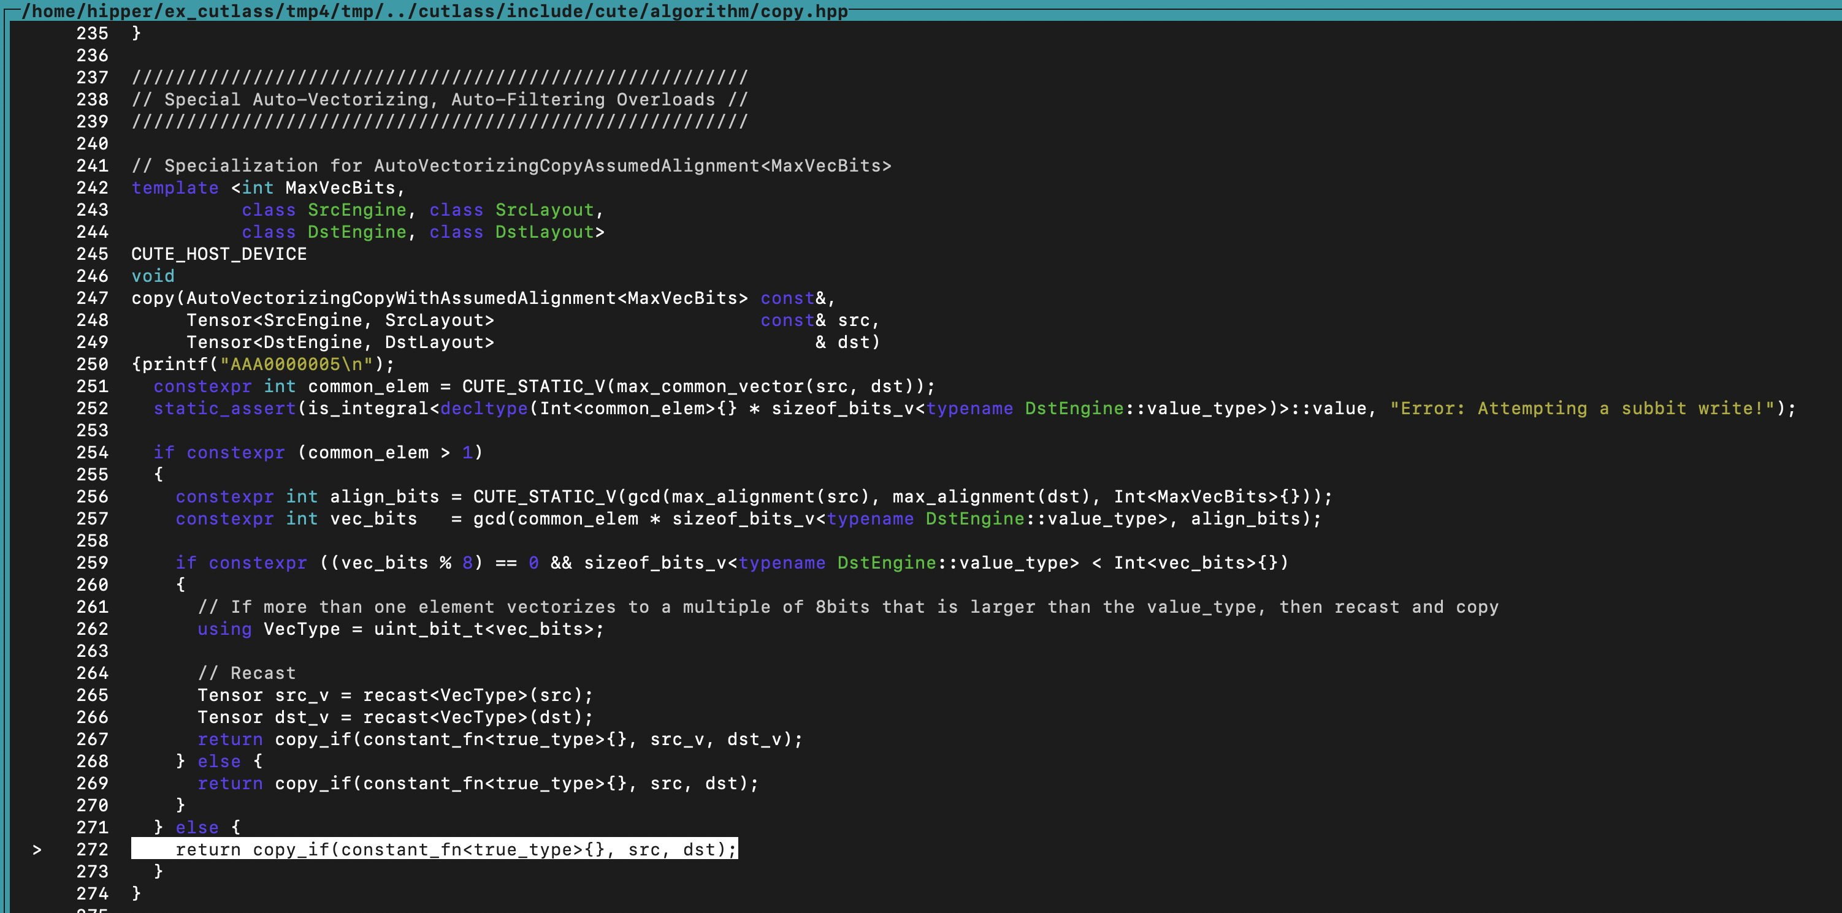This screenshot has width=1842, height=913.
Task: Click the Tensor src_v recast line
Action: [x=395, y=695]
